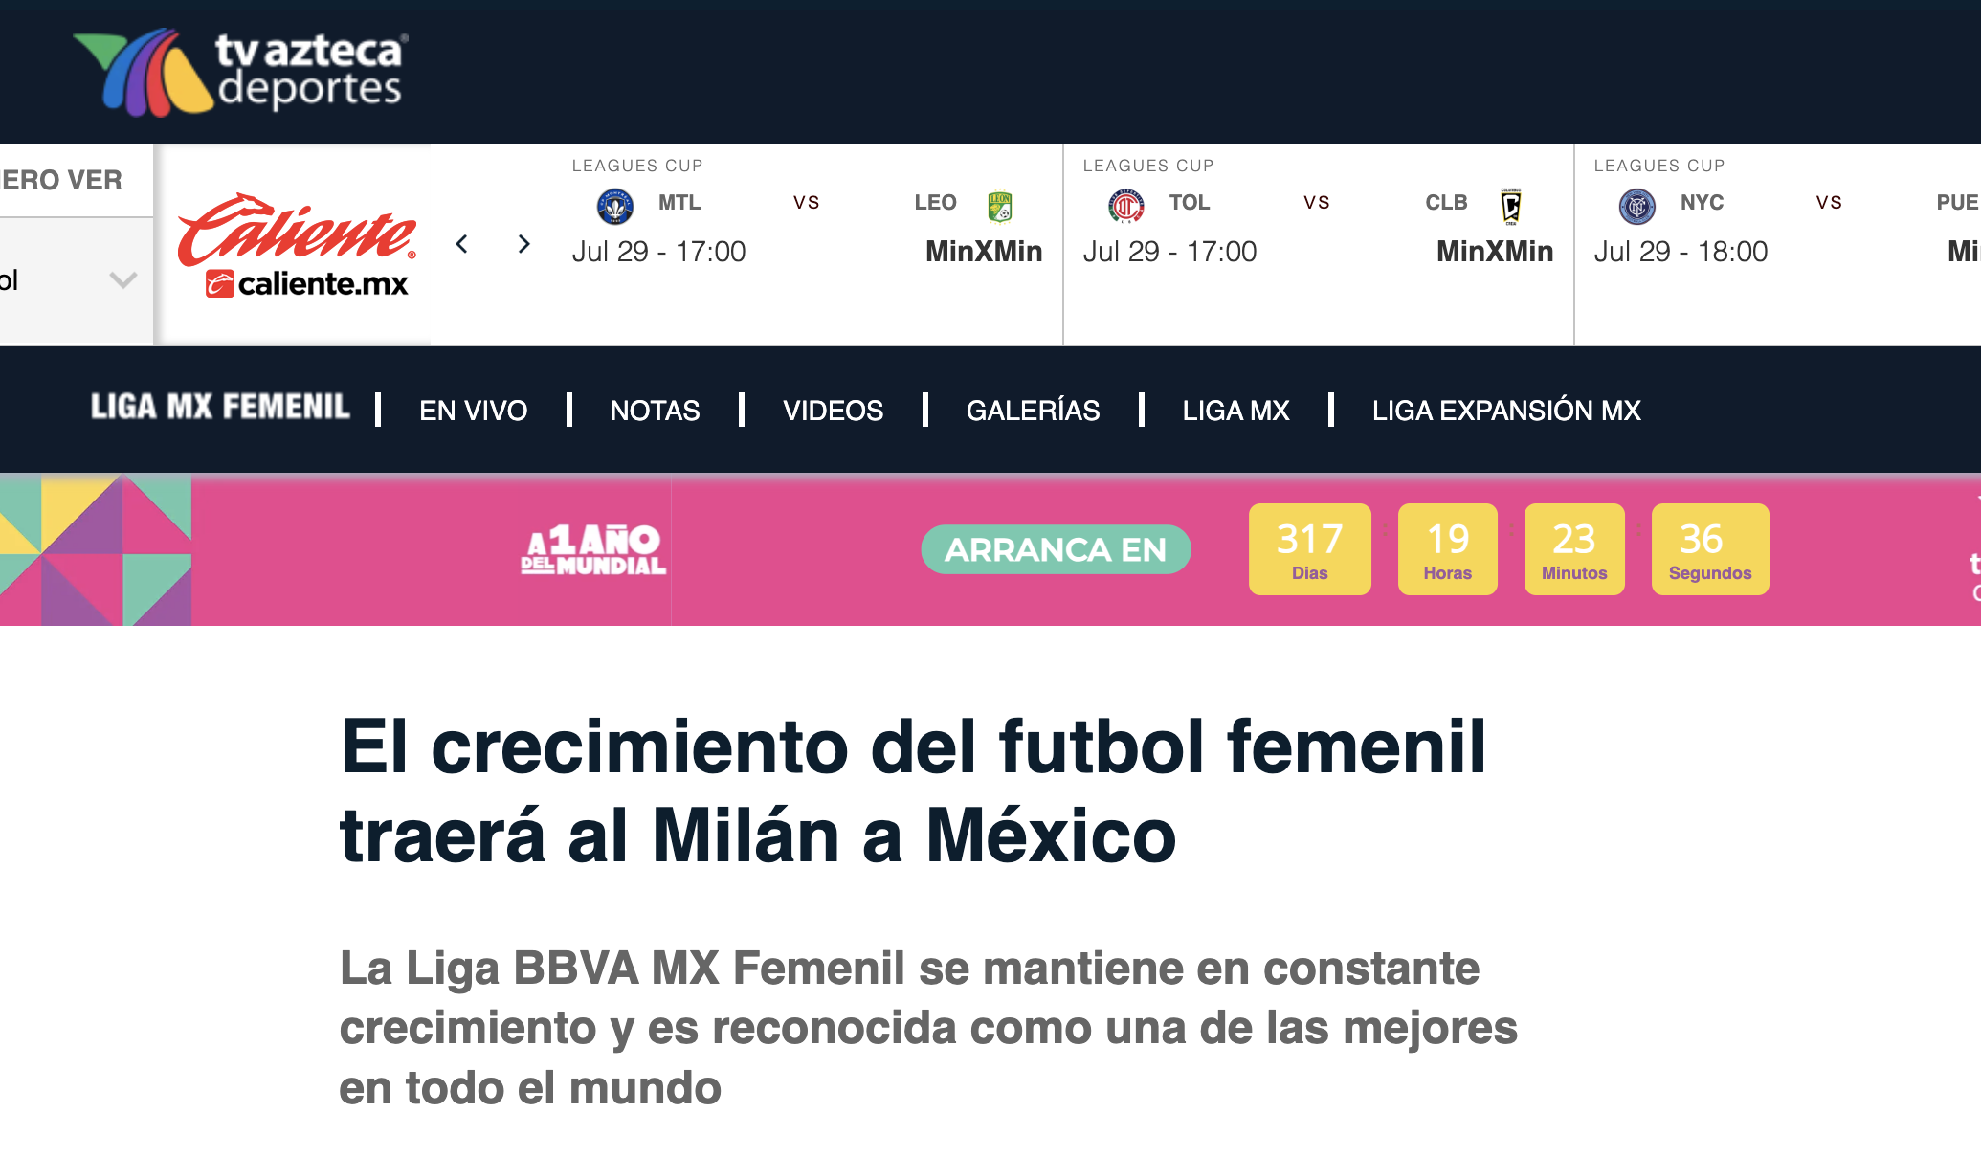Click the ARRANCA EN countdown button

click(x=1056, y=549)
